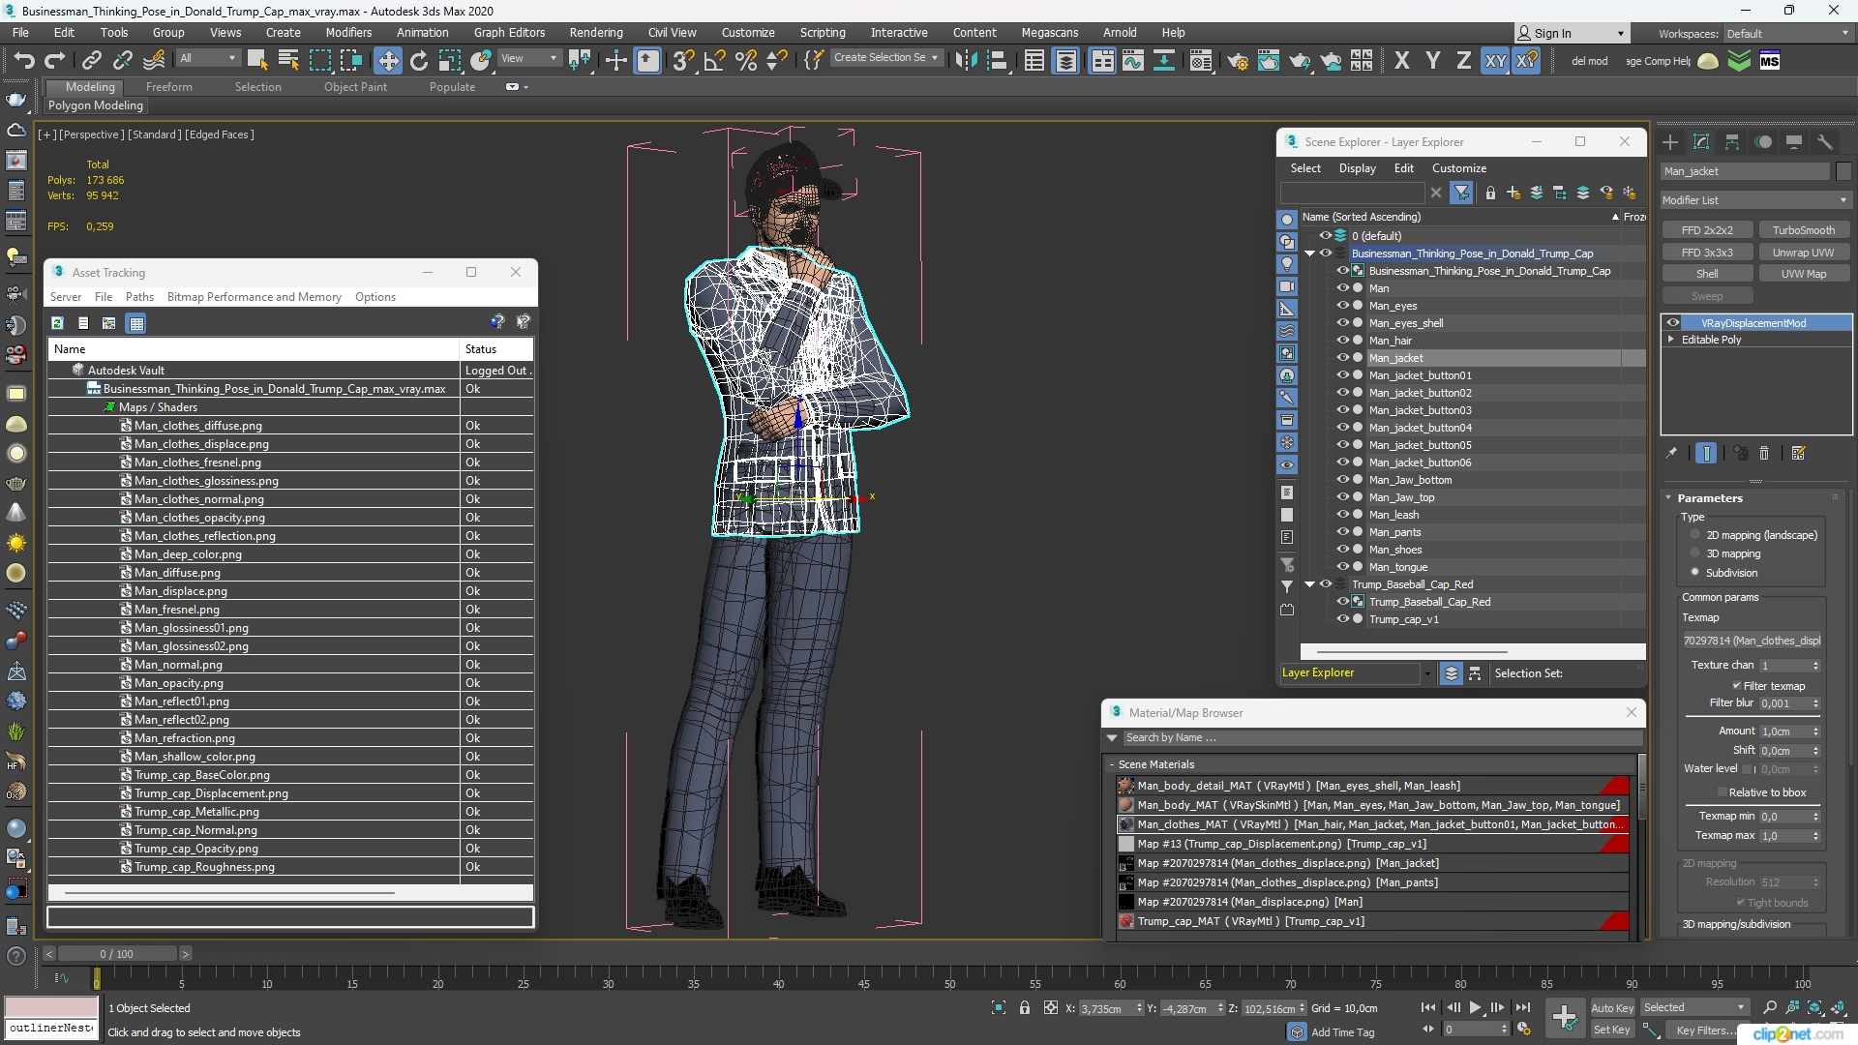Switch to the Freeform ribbon tab
Viewport: 1858px width, 1045px height.
pos(168,86)
